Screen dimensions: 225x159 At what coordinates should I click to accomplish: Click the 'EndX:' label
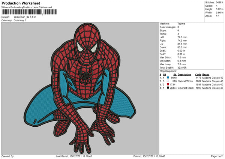coord(163,51)
